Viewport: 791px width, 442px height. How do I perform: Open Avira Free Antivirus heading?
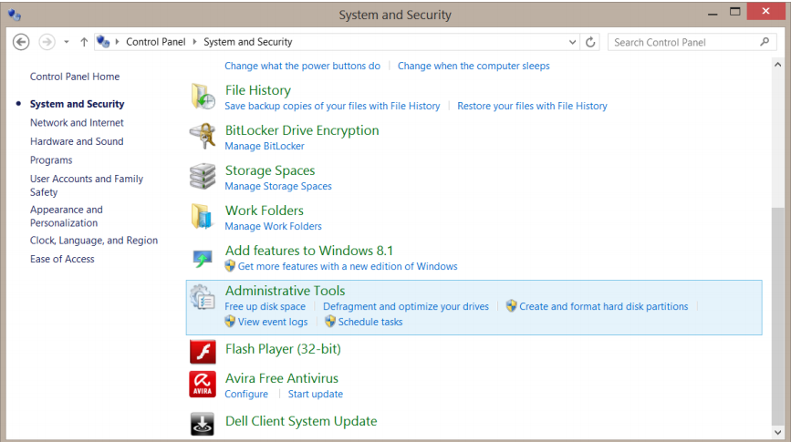point(282,378)
